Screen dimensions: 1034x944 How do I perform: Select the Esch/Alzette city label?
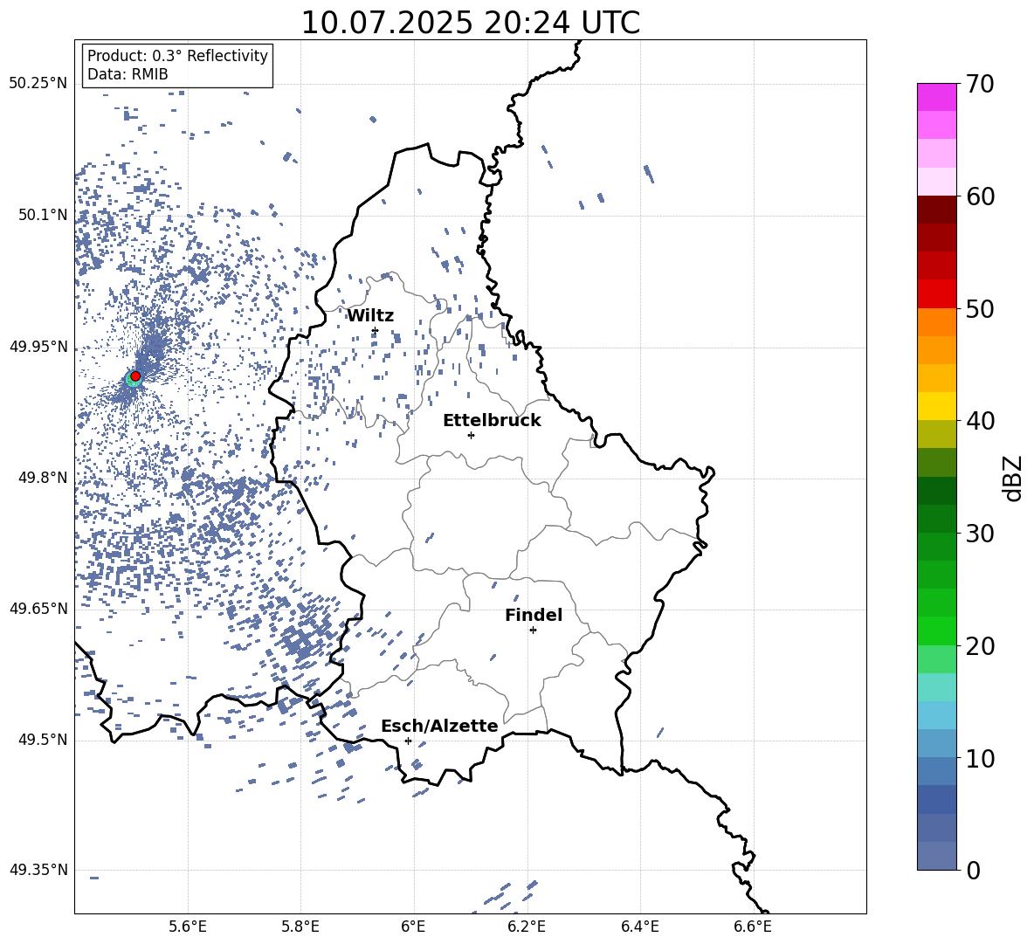click(x=439, y=726)
